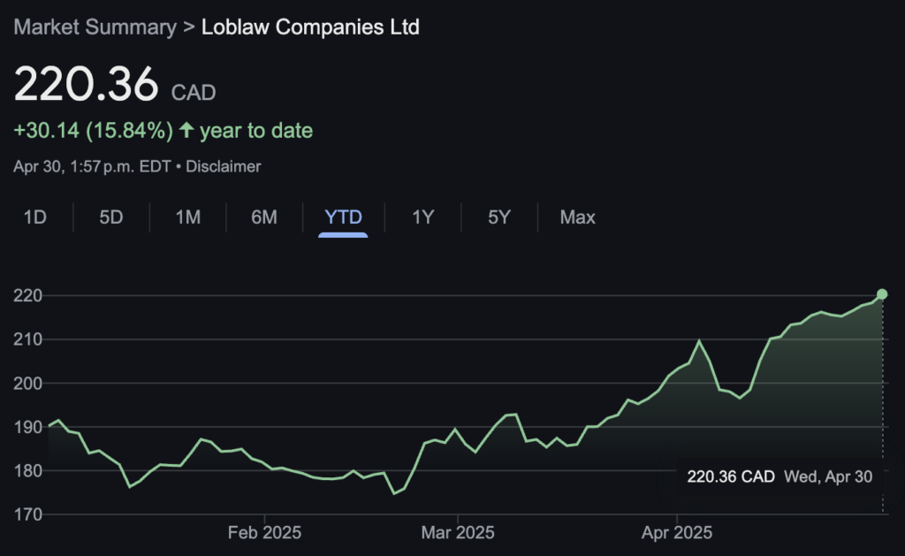Click the Mar 2025 axis label

click(458, 532)
